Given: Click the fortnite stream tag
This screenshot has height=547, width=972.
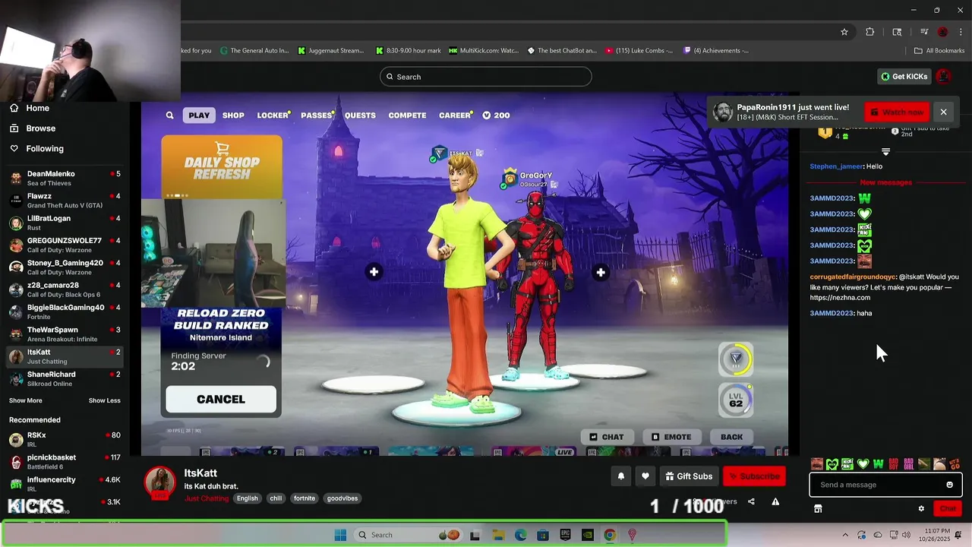Looking at the screenshot, I should tap(305, 498).
